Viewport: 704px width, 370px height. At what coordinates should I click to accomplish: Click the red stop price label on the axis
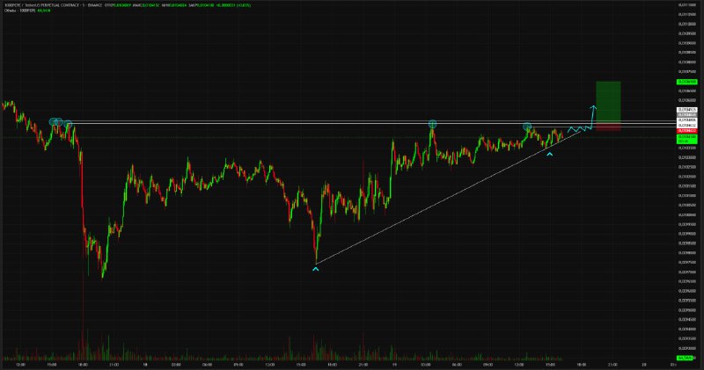pos(687,130)
